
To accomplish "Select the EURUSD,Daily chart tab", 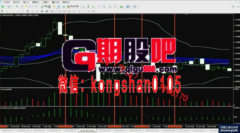I will point(87,131).
